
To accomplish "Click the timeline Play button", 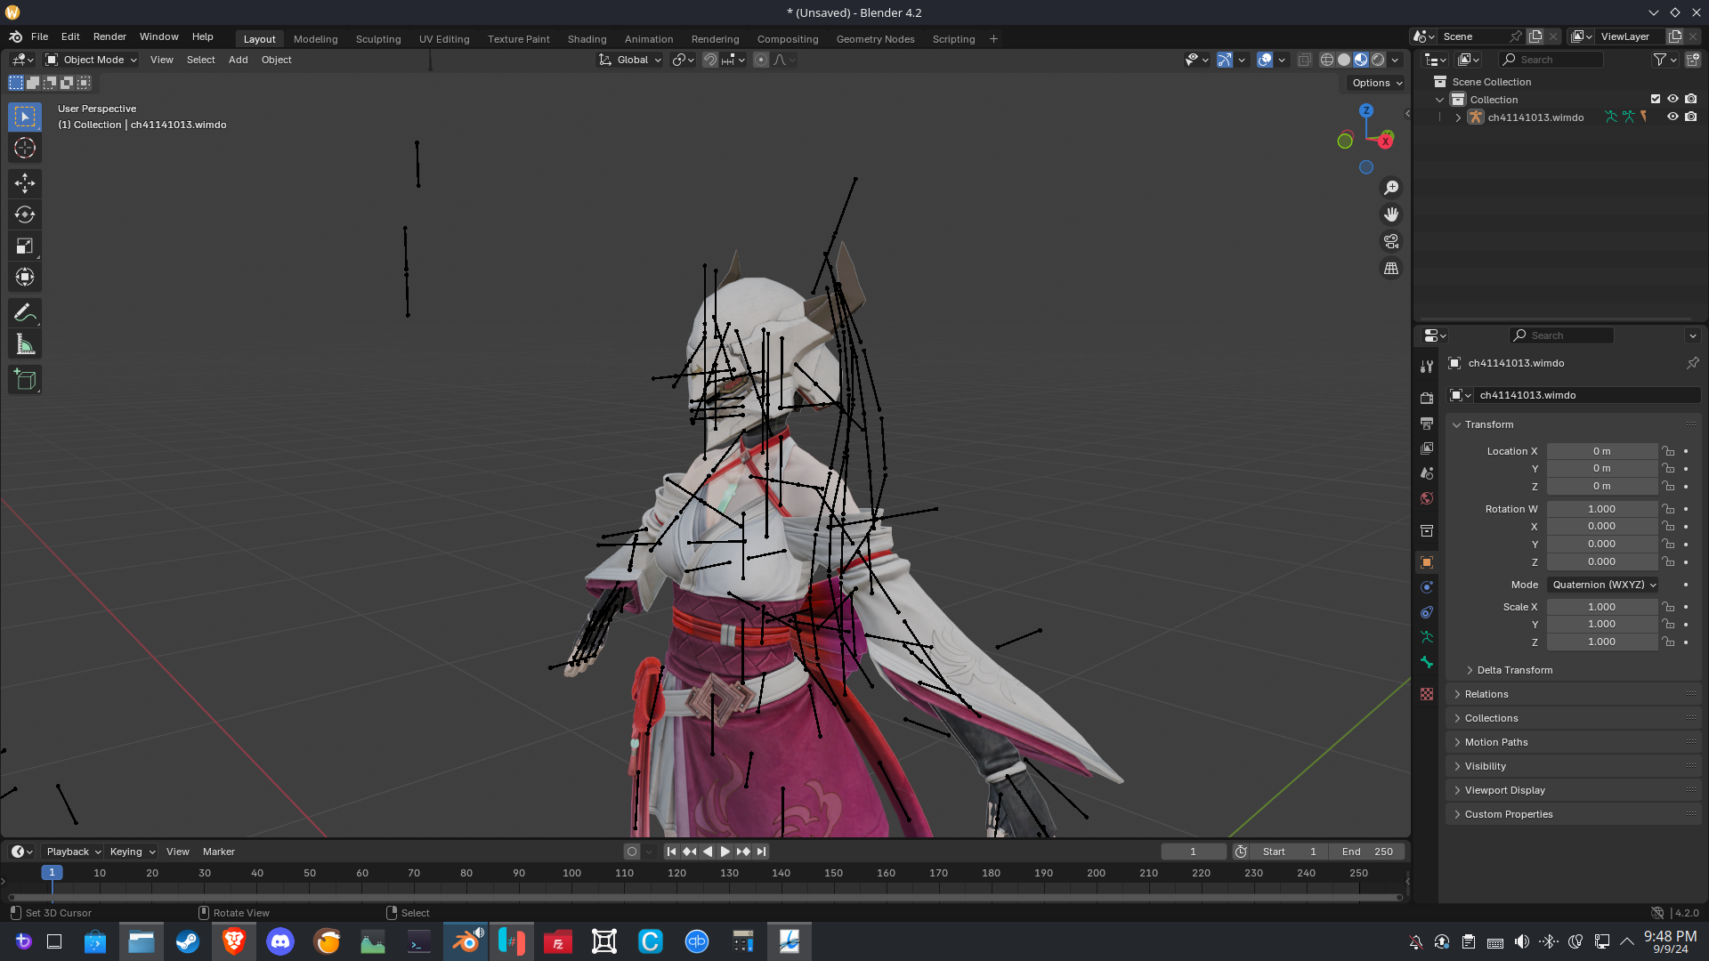I will [x=725, y=852].
